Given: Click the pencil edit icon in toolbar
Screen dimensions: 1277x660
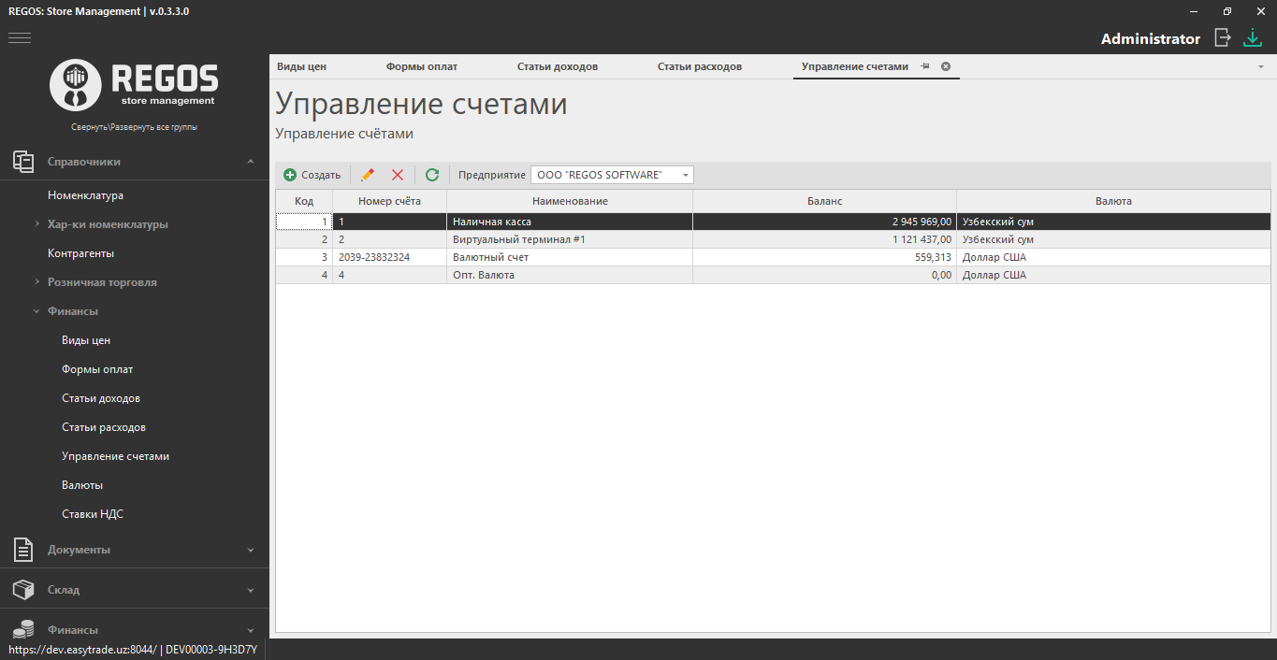Looking at the screenshot, I should click(x=368, y=175).
